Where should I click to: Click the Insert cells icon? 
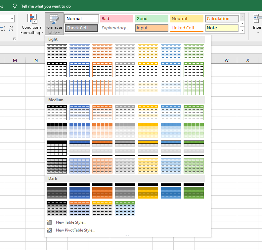(x=257, y=19)
